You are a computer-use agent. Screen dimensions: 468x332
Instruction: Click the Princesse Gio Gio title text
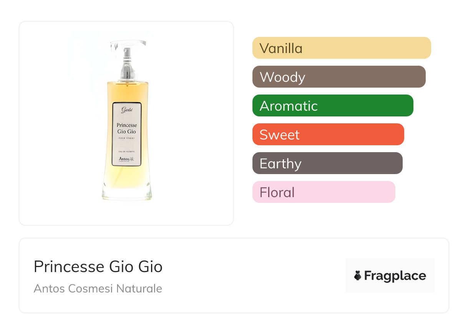coord(98,267)
